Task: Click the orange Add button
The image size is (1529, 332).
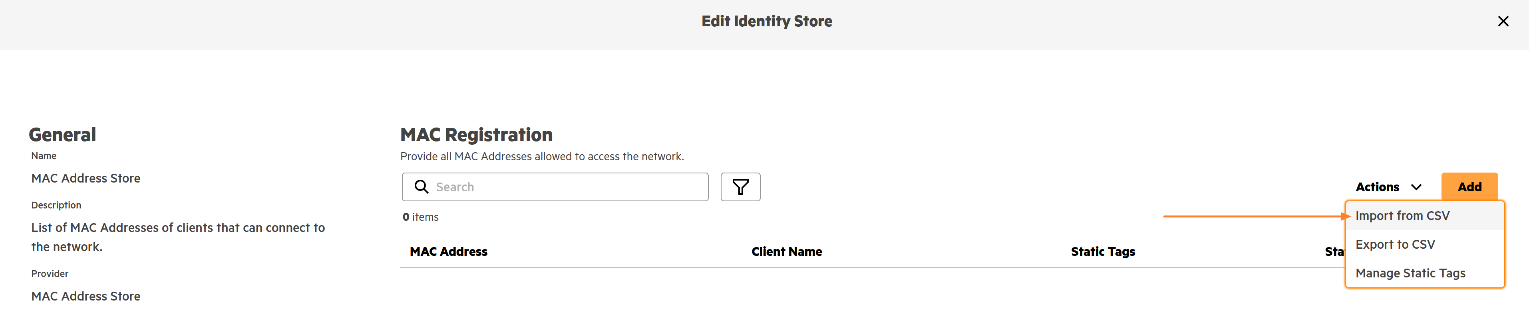Action: (1469, 187)
